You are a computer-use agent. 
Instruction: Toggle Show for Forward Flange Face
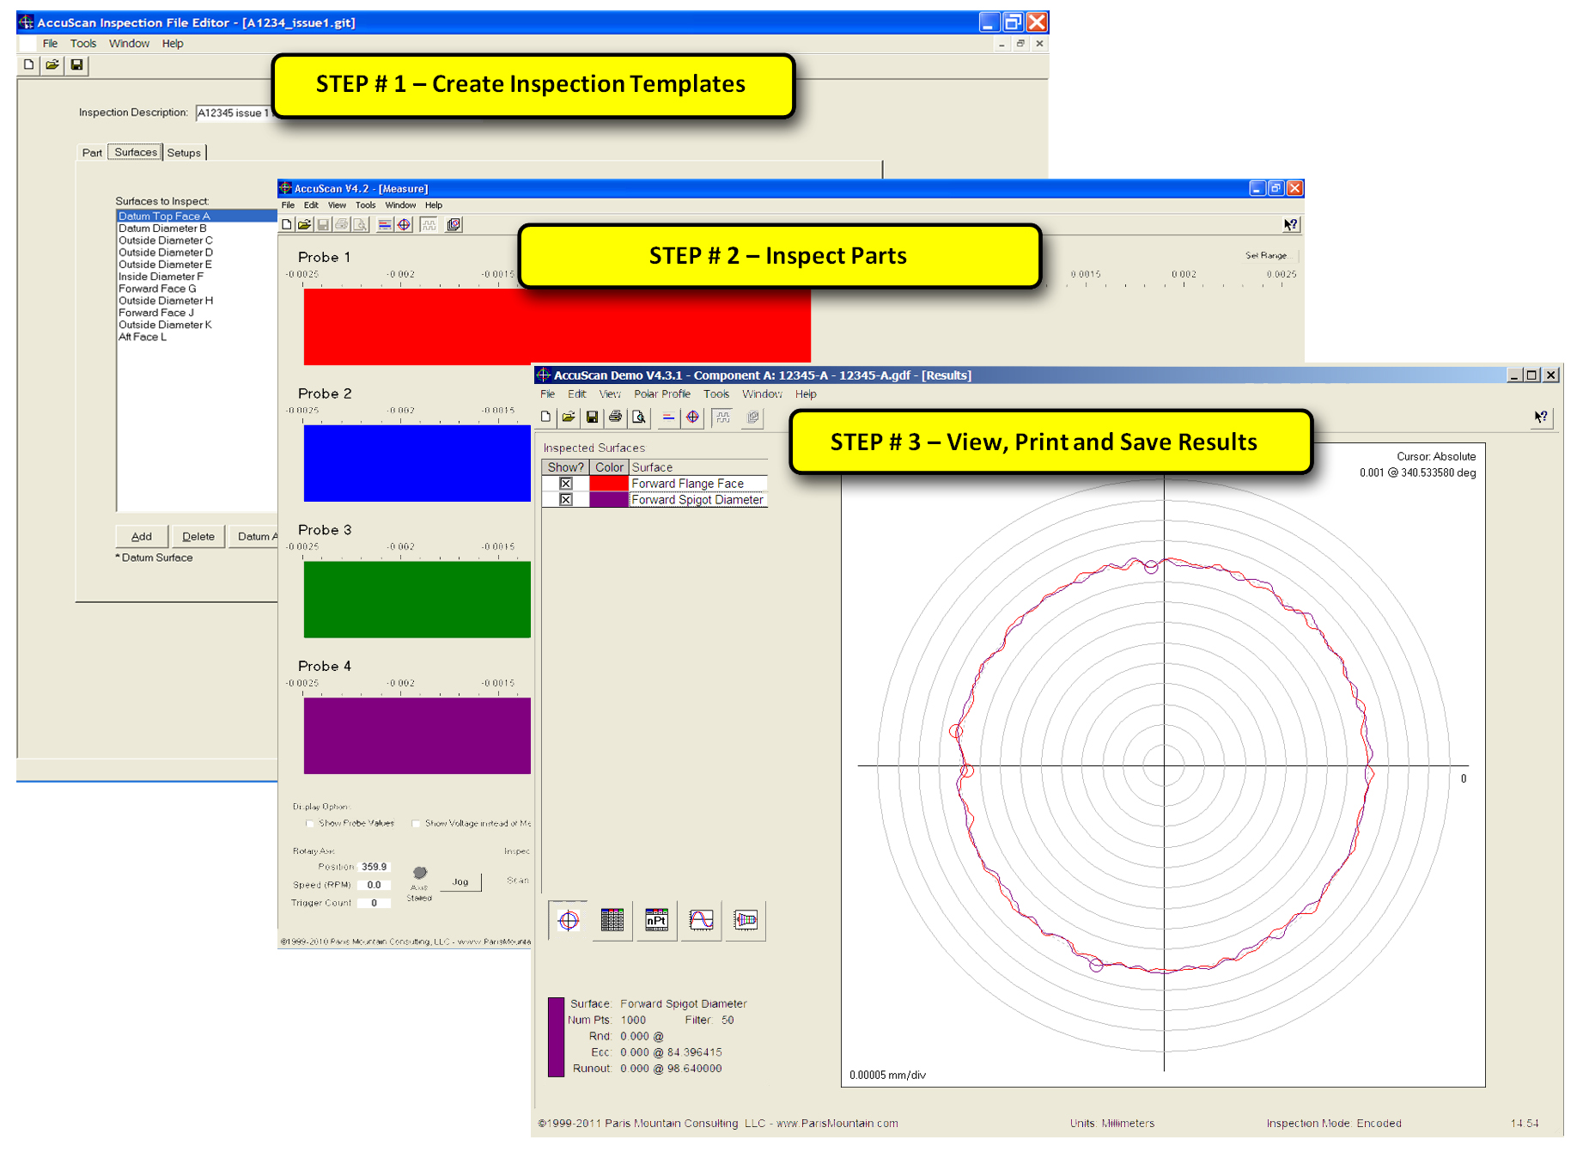pyautogui.click(x=566, y=484)
